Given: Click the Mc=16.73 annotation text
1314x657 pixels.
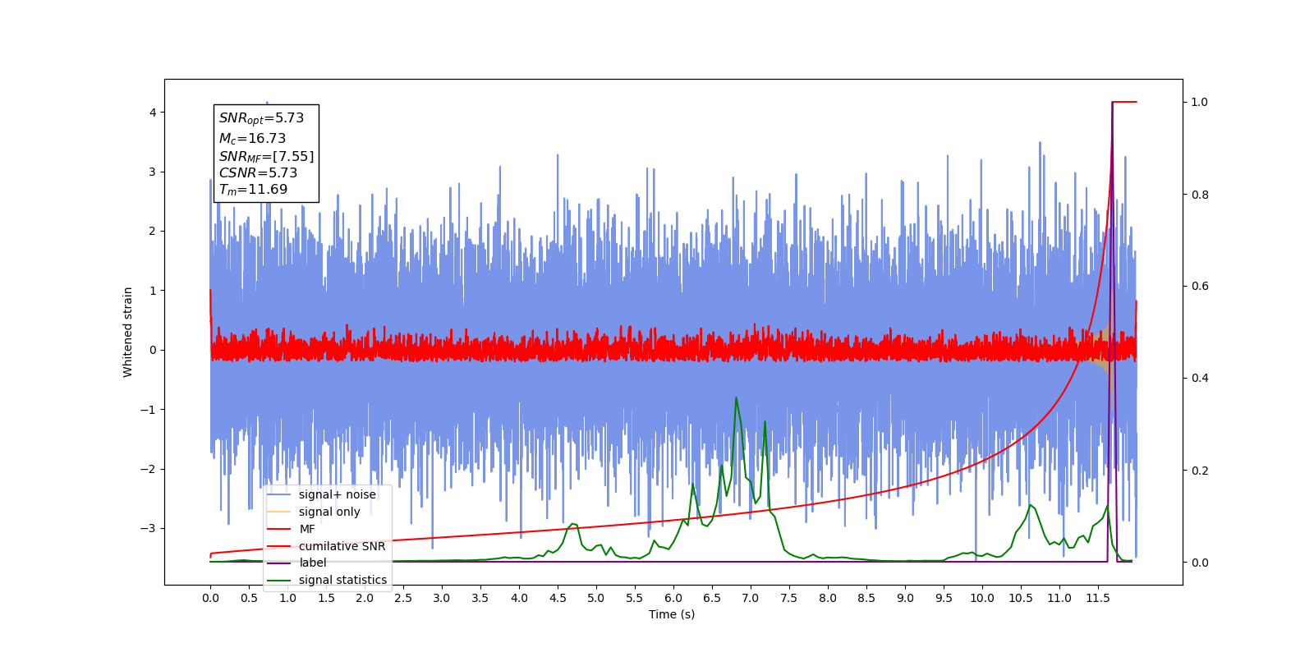Looking at the screenshot, I should pyautogui.click(x=252, y=139).
